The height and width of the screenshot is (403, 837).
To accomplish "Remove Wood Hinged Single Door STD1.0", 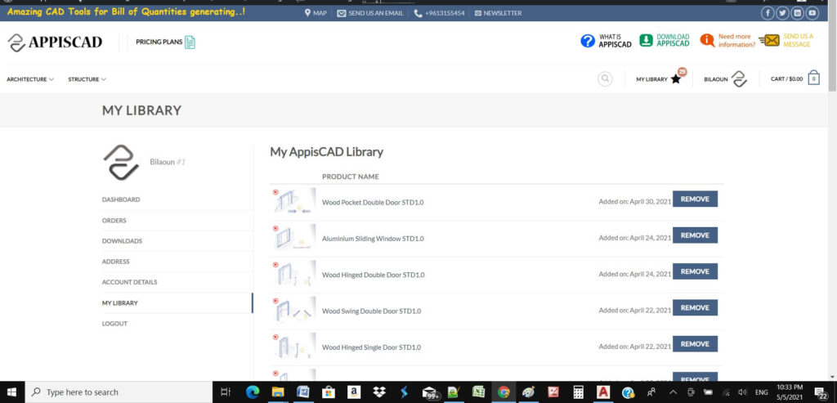I will coord(695,344).
